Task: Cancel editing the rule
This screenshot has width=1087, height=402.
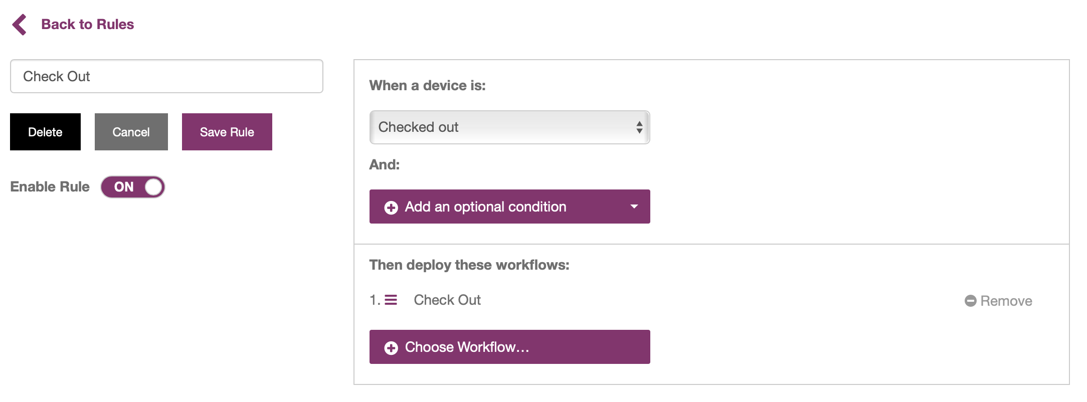Action: 131,132
